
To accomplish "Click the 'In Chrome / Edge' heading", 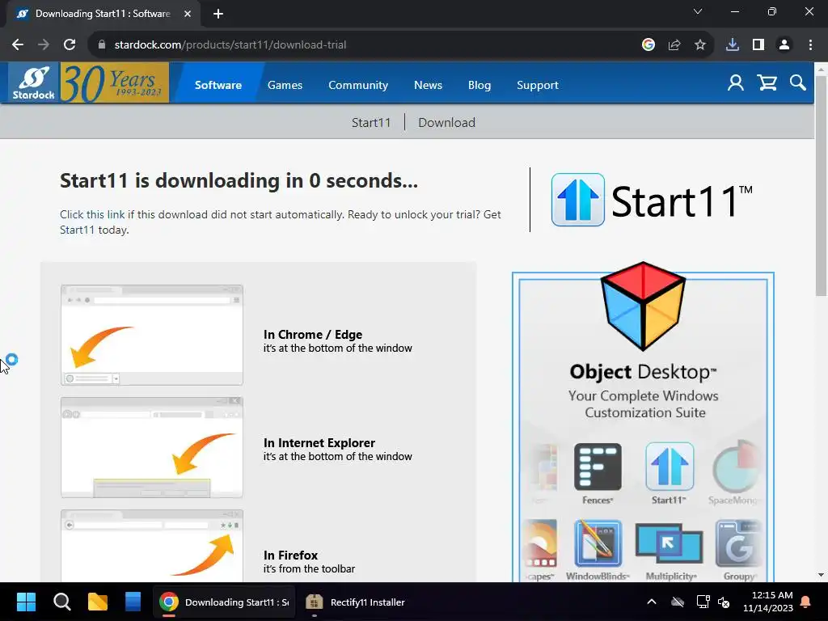I will 313,334.
